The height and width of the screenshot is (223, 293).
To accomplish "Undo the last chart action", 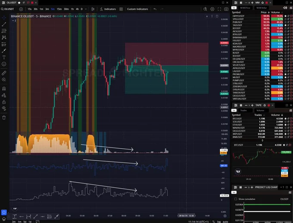I will click(155, 9).
